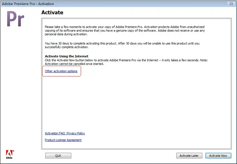Open the Other activation options link
The width and height of the screenshot is (237, 164).
[x=61, y=71]
